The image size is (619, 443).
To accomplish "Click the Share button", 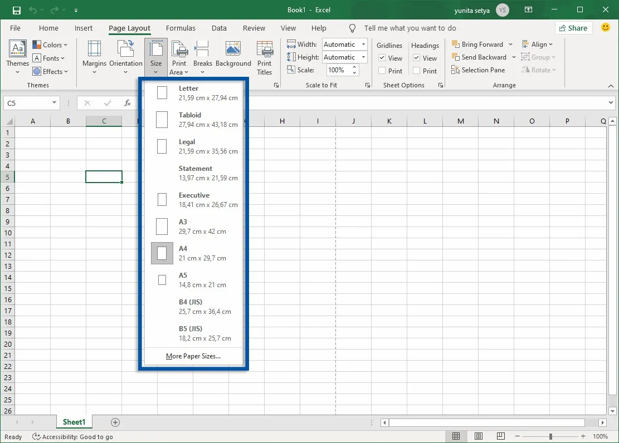I will tap(573, 27).
